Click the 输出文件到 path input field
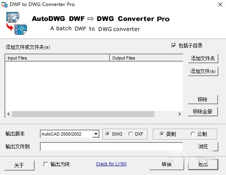 [111, 146]
